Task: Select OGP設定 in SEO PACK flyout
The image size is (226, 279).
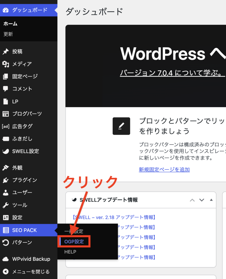Action: pos(74,241)
